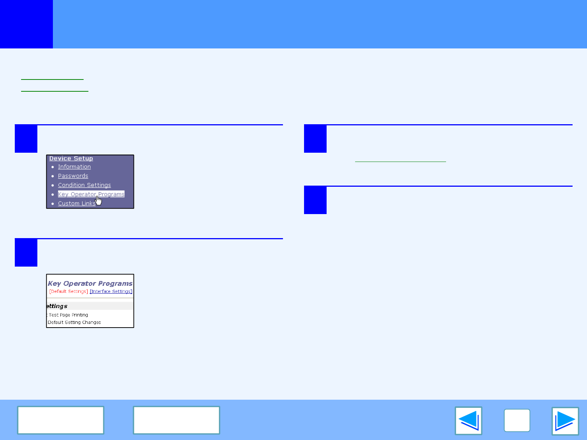This screenshot has width=587, height=440.
Task: Click the small white square between the arrows
Action: pos(517,420)
